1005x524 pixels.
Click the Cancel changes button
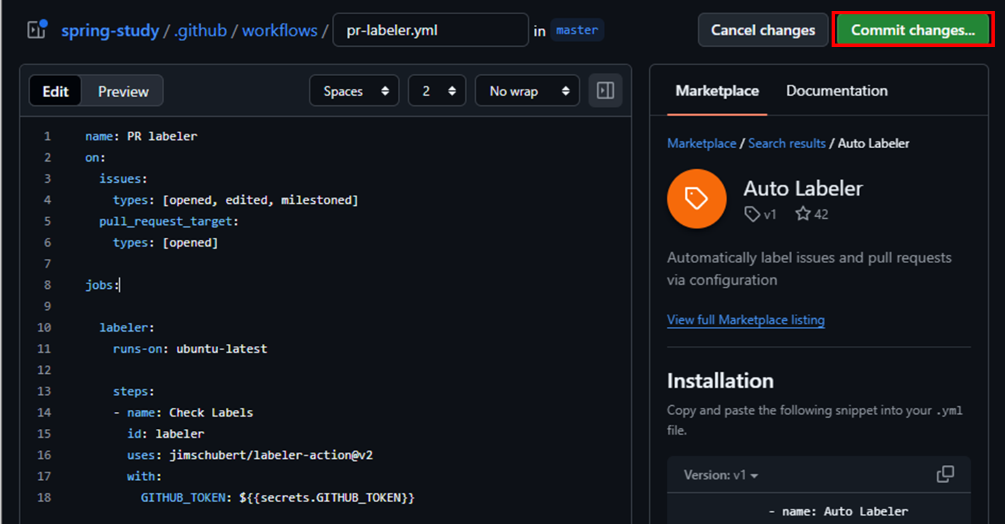763,30
